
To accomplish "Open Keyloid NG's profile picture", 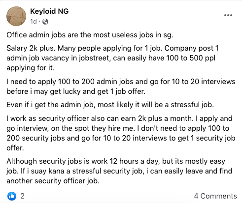I will coord(16,16).
